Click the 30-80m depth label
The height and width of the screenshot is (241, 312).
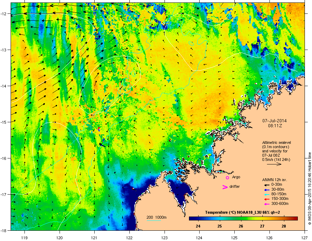[x=278, y=189]
